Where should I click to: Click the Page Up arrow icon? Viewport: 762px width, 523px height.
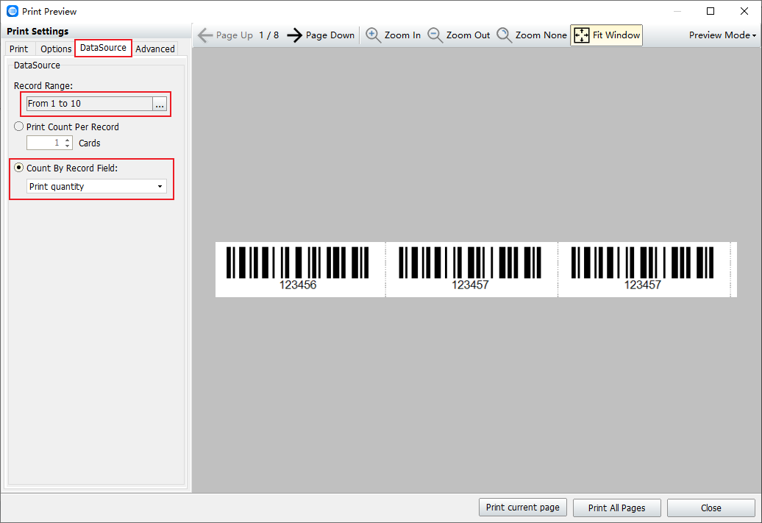tap(205, 35)
